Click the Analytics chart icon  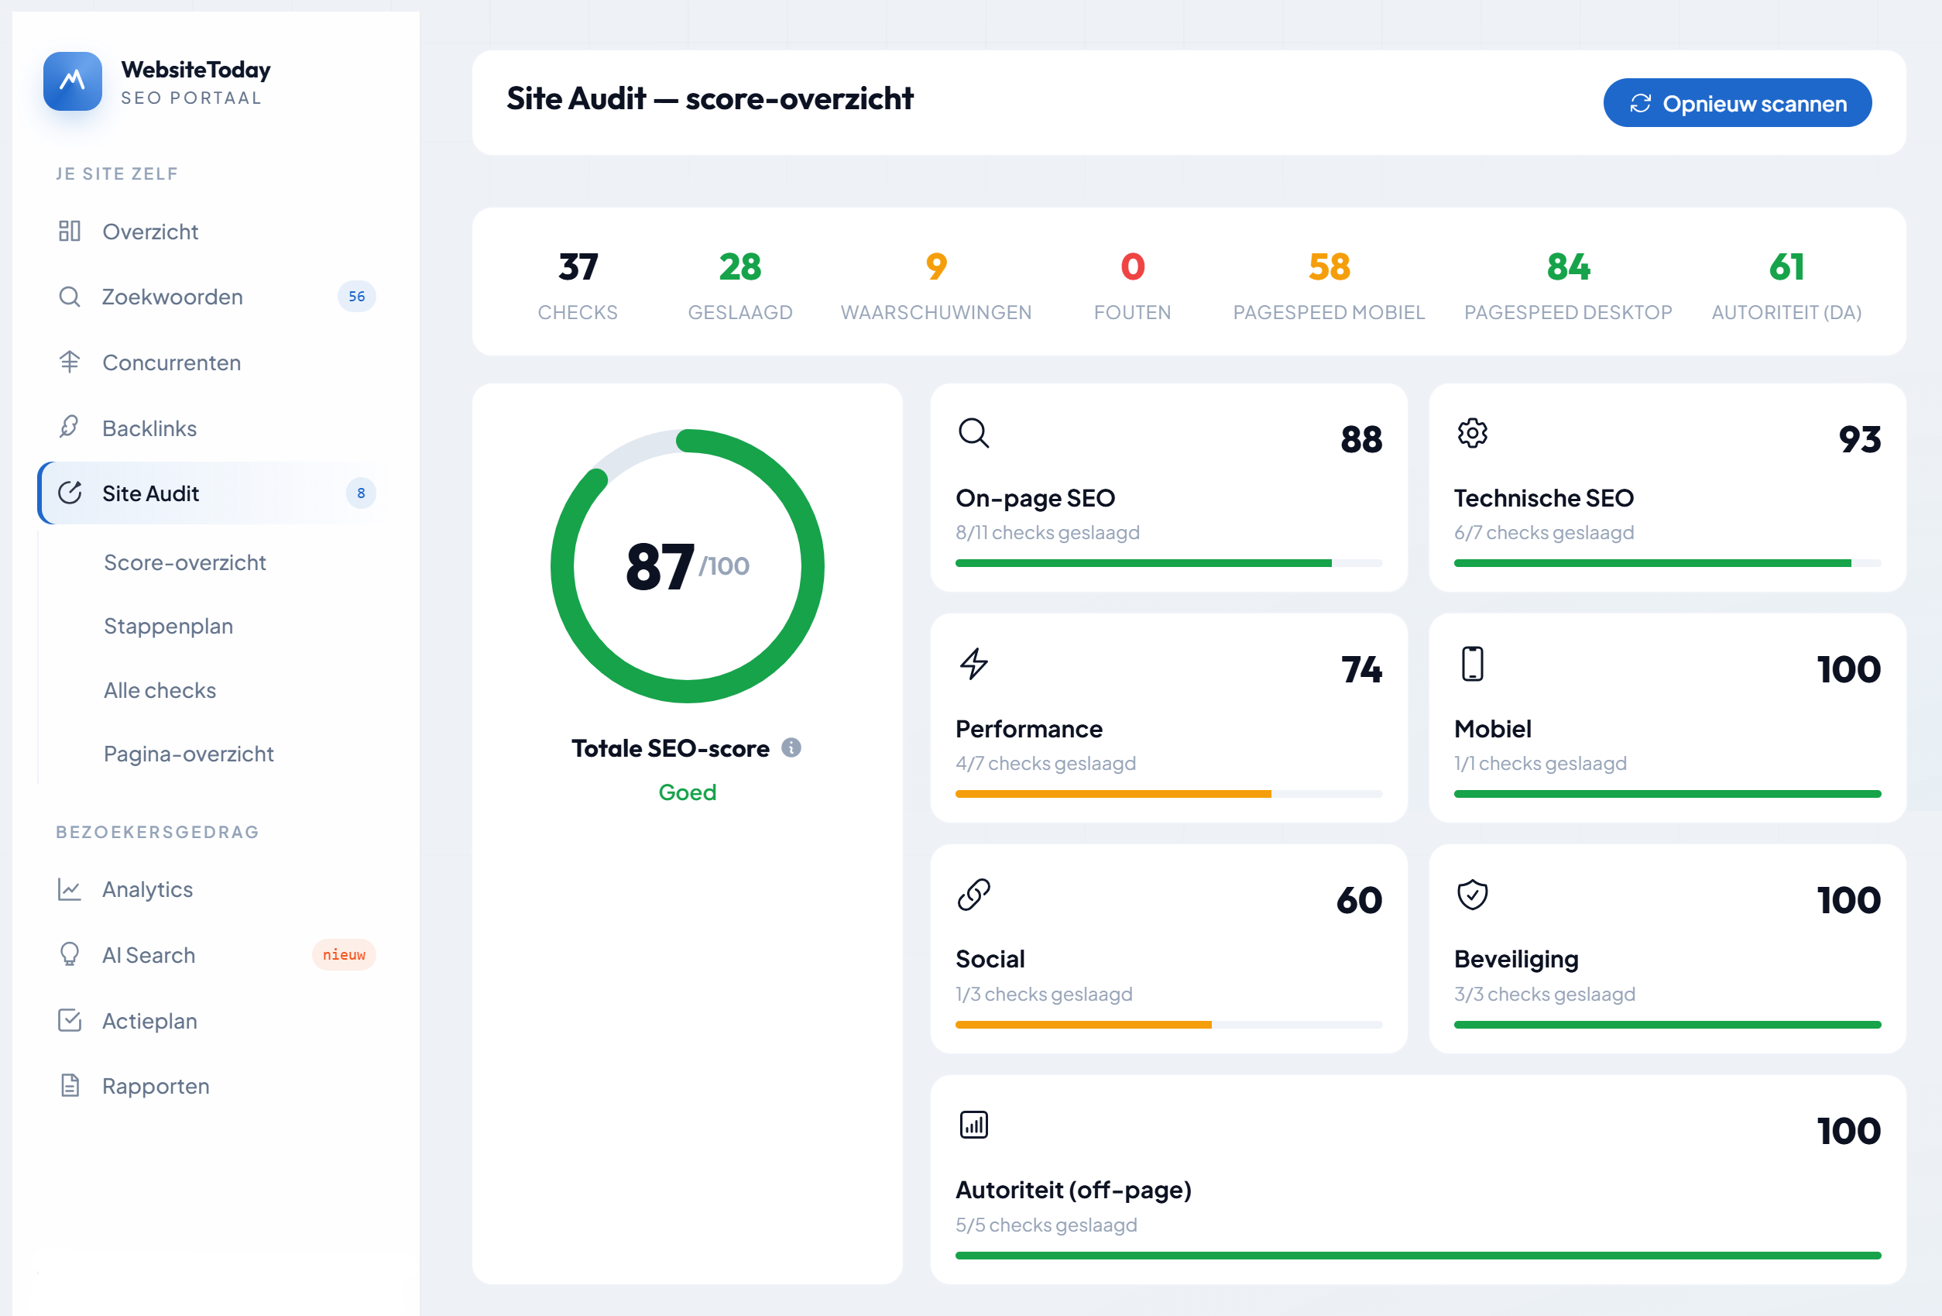pyautogui.click(x=70, y=889)
